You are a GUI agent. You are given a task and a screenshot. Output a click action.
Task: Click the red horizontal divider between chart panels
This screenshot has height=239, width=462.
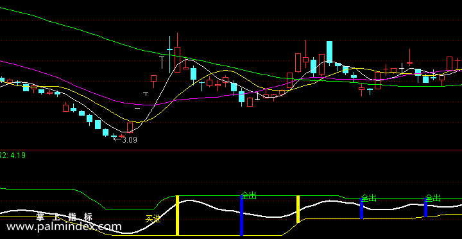231,150
